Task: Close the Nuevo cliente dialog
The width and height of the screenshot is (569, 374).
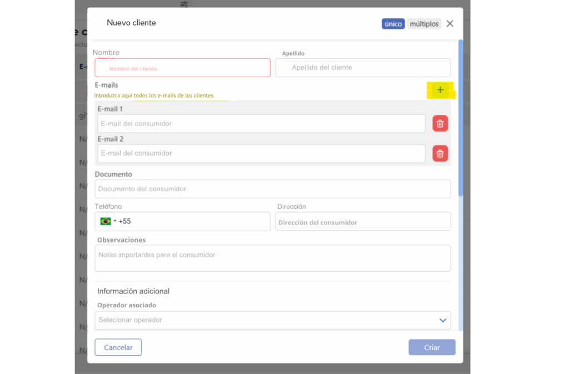Action: click(x=450, y=24)
